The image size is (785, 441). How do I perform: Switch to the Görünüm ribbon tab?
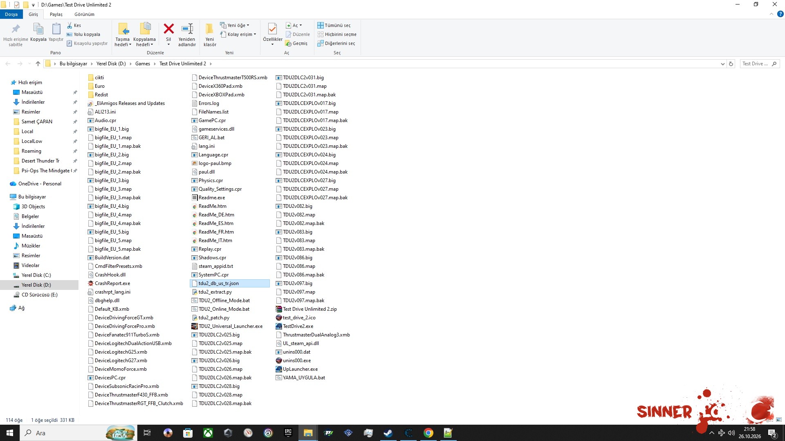(84, 14)
